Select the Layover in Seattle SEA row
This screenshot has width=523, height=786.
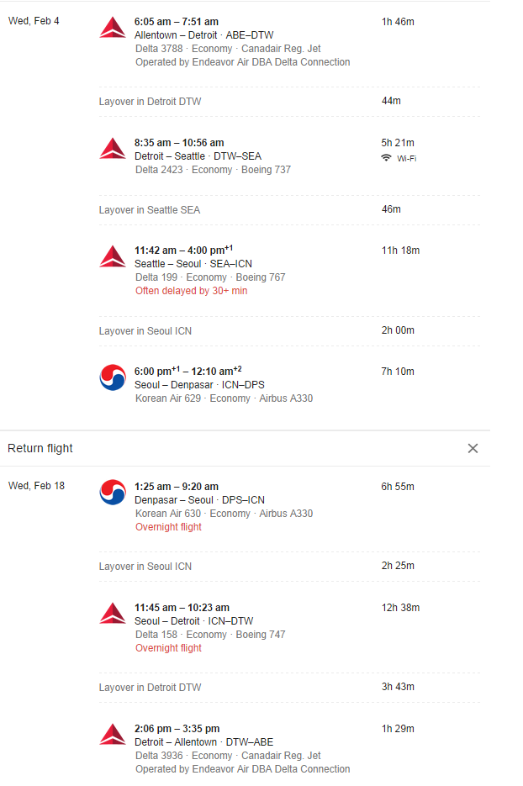tap(289, 210)
